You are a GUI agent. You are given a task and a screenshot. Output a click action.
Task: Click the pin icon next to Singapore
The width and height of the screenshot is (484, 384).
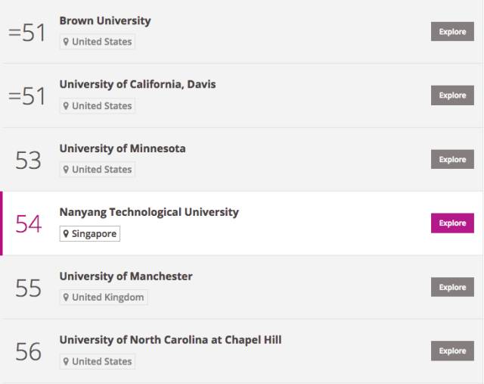click(x=67, y=234)
